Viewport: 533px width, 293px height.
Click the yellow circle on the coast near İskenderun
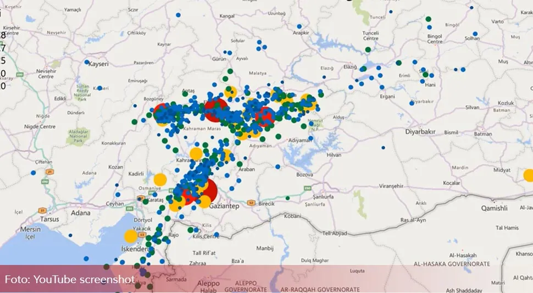[x=130, y=236]
